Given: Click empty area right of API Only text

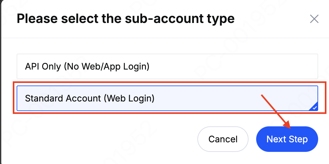Looking at the screenshot, I should 233,66.
